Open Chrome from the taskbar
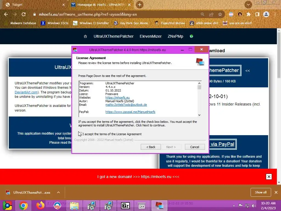281x211 pixels. (23, 206)
